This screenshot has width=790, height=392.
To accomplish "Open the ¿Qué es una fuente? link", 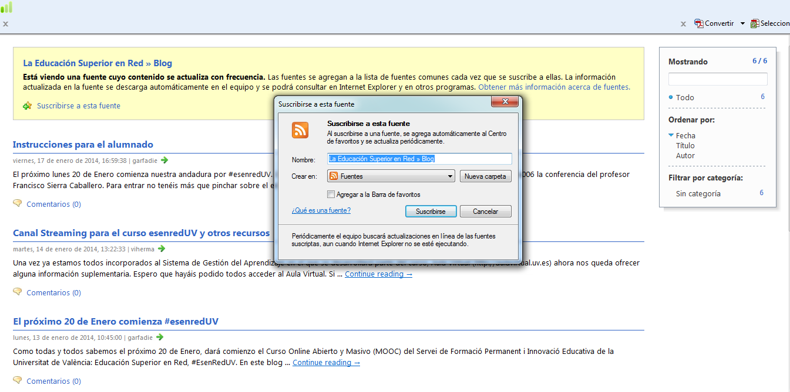I will click(321, 210).
